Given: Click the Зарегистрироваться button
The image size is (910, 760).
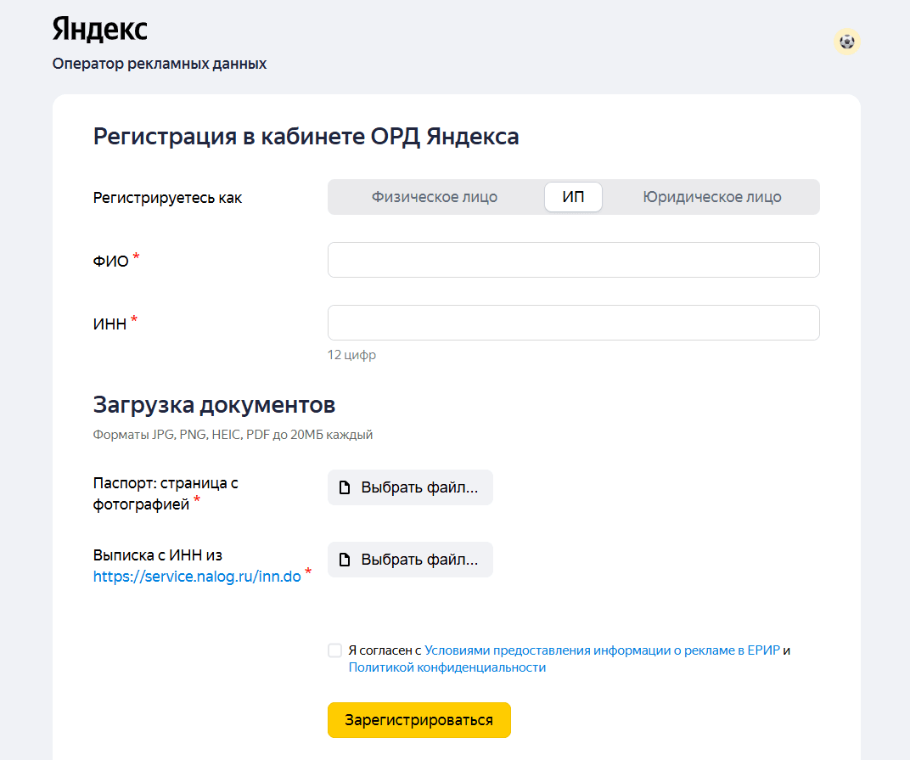Looking at the screenshot, I should click(x=419, y=720).
